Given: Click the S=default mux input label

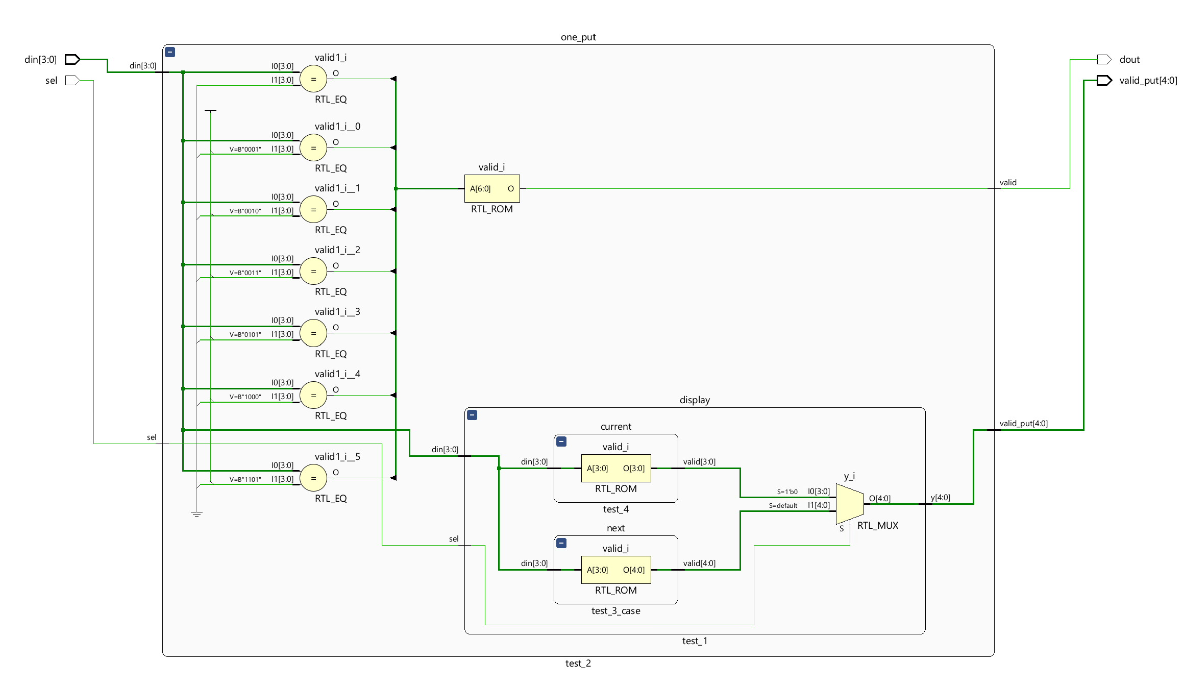Looking at the screenshot, I should [x=783, y=506].
